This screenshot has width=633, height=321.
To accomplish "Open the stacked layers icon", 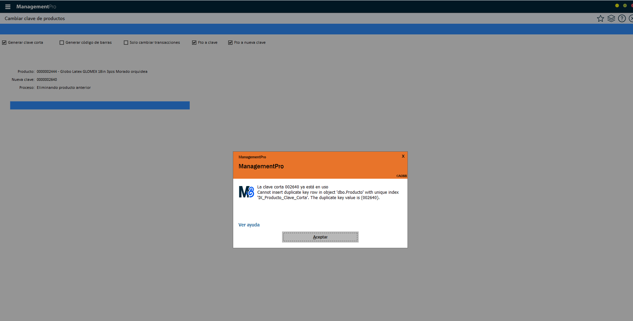I will point(611,18).
